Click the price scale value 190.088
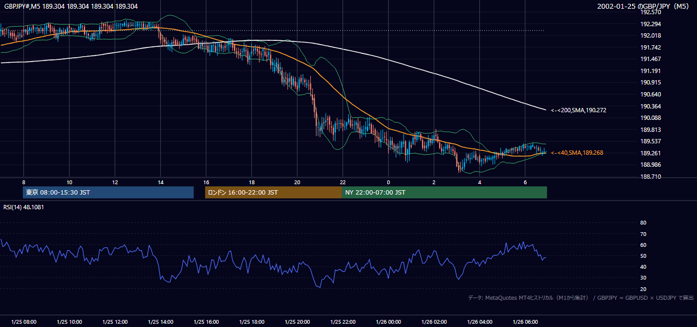The width and height of the screenshot is (697, 327). (650, 118)
